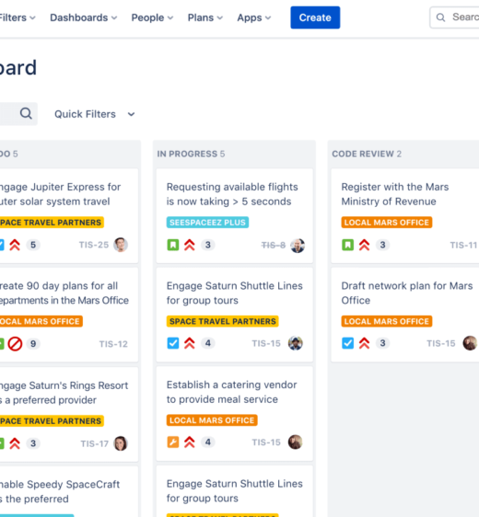Click orange wrench improvement icon on catering card

point(173,442)
